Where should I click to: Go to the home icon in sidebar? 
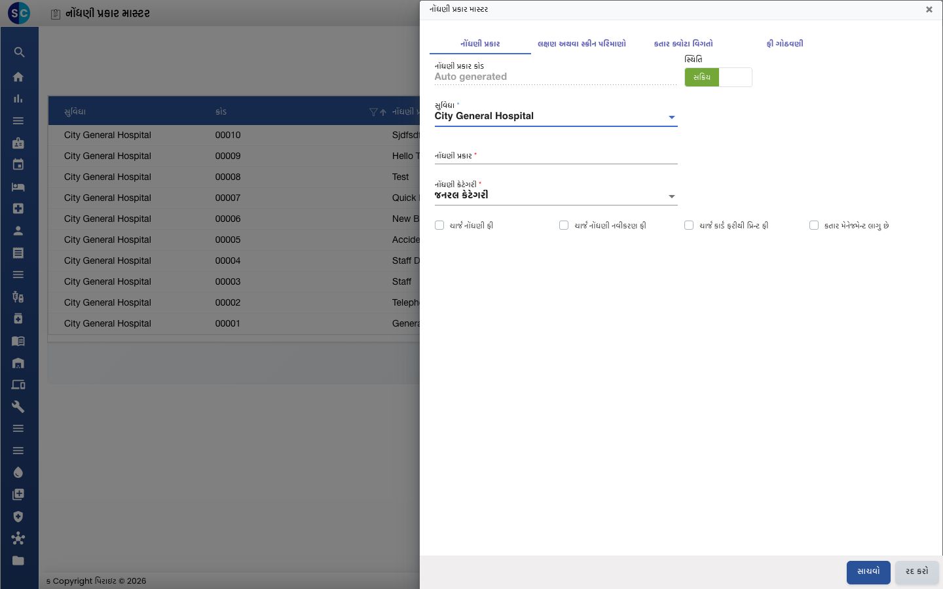pyautogui.click(x=18, y=77)
